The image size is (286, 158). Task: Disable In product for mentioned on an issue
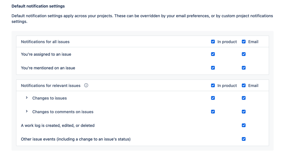pos(213,68)
